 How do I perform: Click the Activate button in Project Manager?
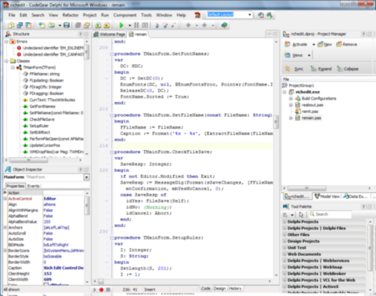[296, 45]
